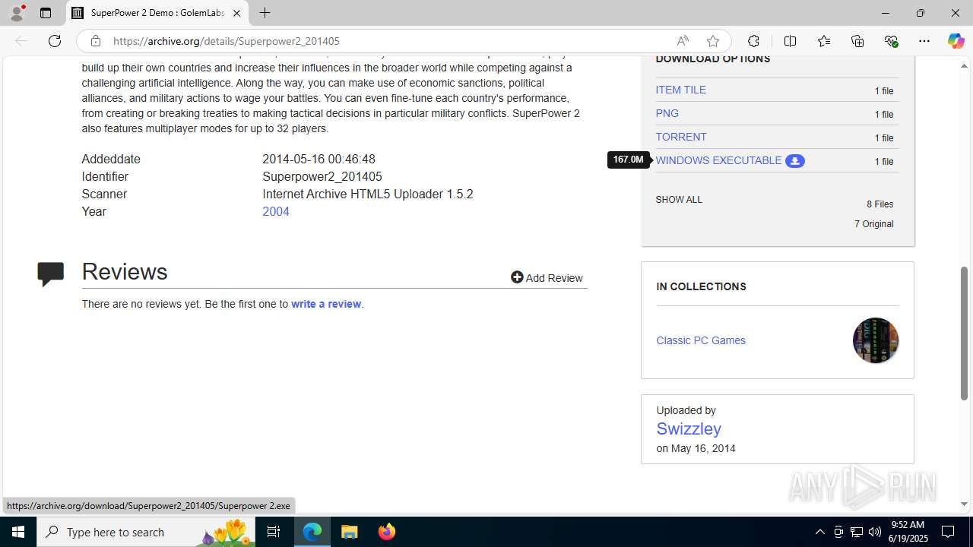Open Browser essentials heart icon

tap(891, 41)
